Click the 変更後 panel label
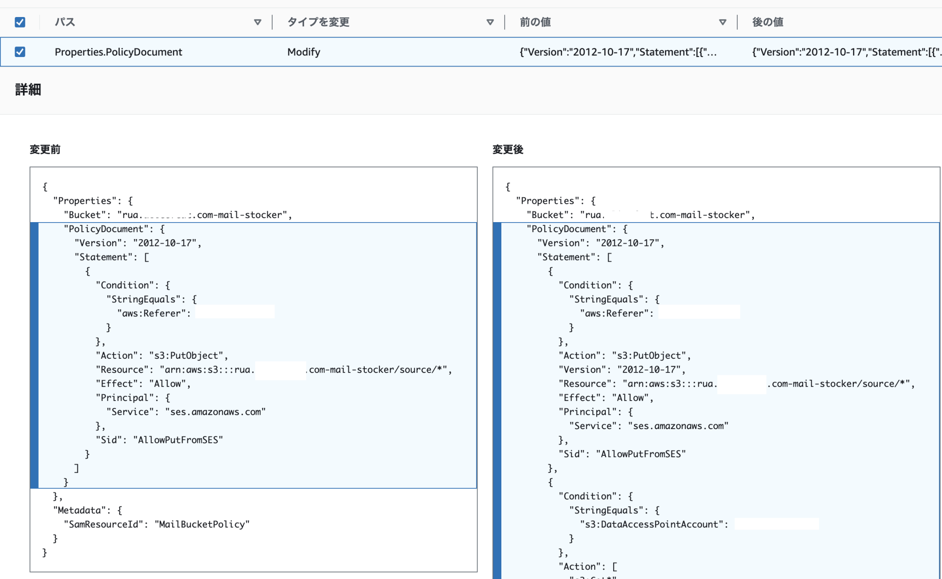This screenshot has height=579, width=942. click(x=508, y=149)
